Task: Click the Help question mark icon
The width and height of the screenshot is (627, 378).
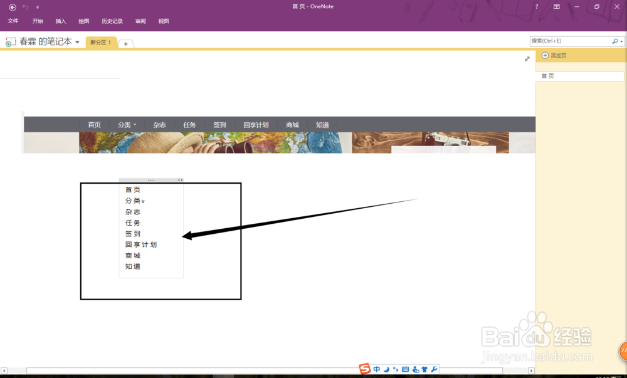Action: click(537, 6)
